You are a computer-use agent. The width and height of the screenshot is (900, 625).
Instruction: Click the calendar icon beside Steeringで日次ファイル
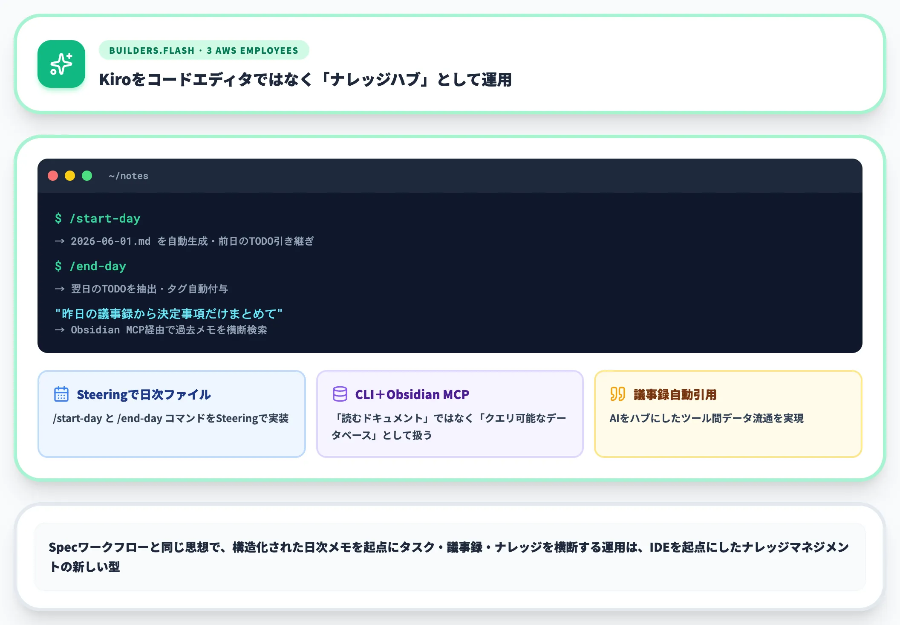(61, 394)
